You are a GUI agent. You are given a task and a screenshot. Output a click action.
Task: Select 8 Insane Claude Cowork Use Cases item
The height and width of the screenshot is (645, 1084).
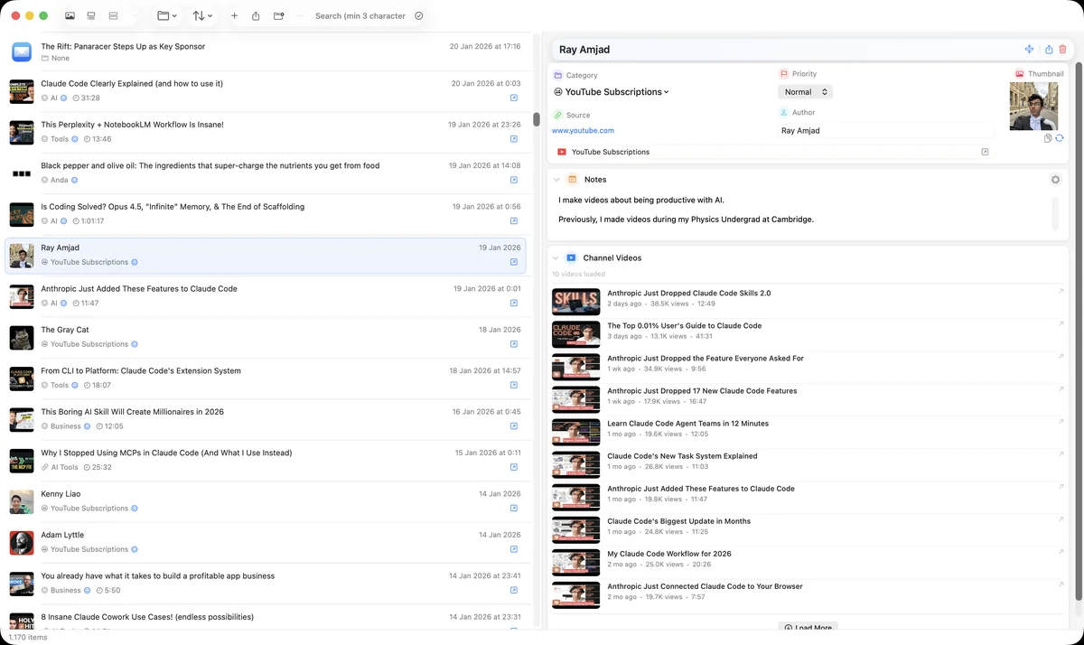tap(266, 622)
